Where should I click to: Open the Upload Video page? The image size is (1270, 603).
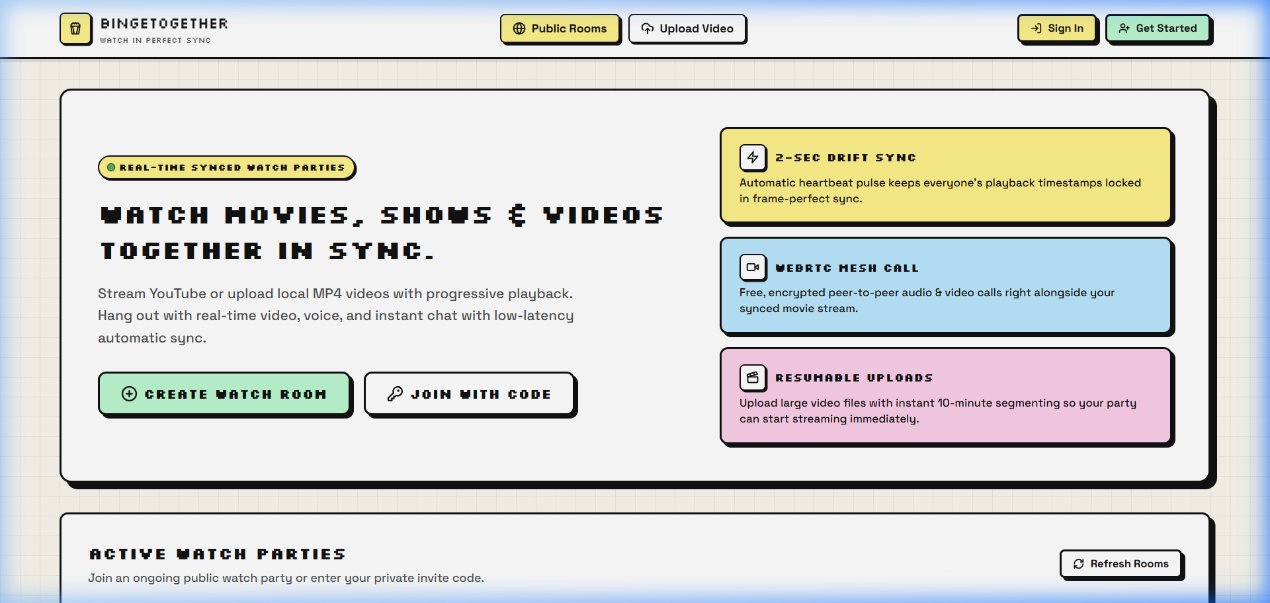pos(687,28)
